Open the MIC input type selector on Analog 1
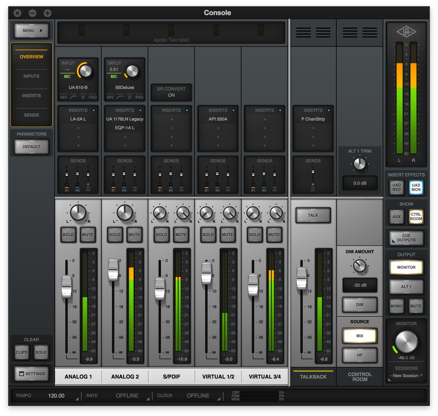The width and height of the screenshot is (438, 416). pyautogui.click(x=67, y=76)
